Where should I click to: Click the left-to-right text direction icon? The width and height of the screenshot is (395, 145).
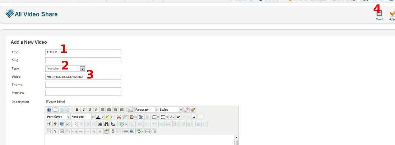tap(49, 124)
